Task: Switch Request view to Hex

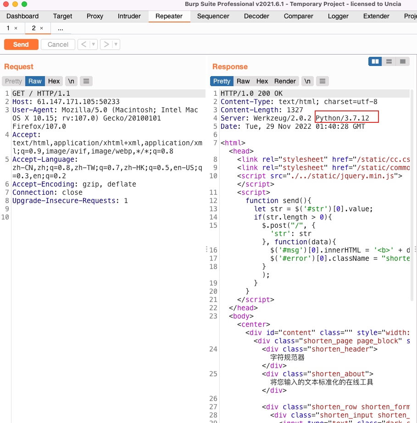Action: (54, 81)
